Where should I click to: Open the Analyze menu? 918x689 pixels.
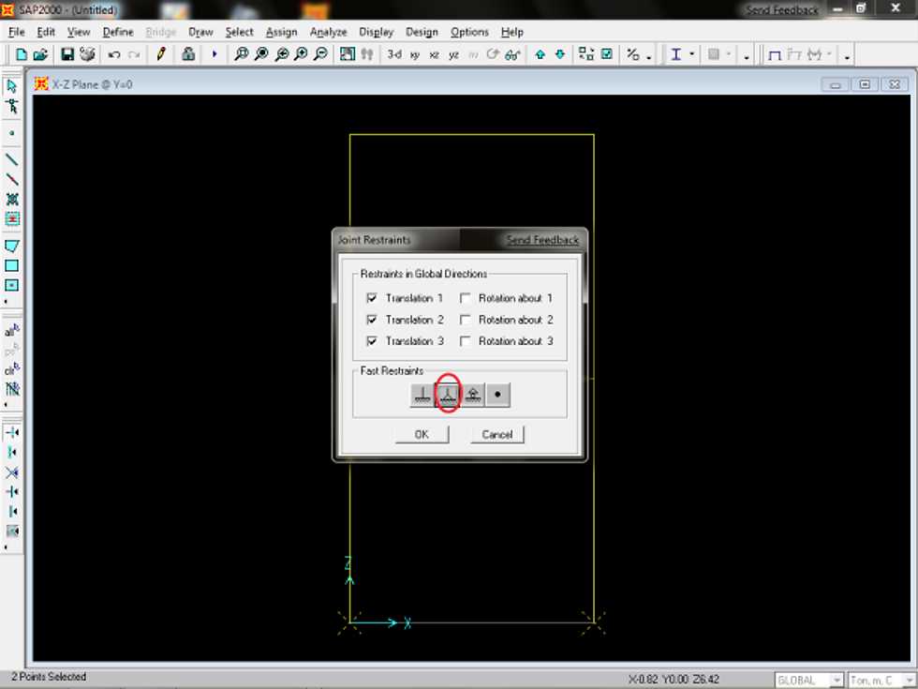pos(328,32)
